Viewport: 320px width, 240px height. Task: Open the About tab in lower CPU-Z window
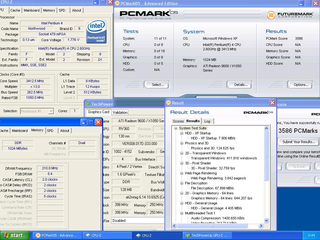click(65, 131)
